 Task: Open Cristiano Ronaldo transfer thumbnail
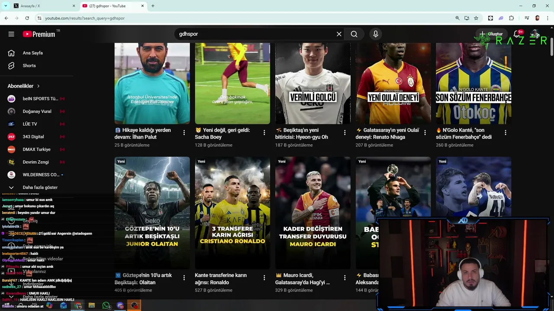[x=232, y=213]
